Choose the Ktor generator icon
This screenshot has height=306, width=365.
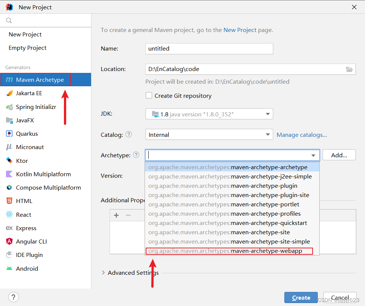[9, 161]
